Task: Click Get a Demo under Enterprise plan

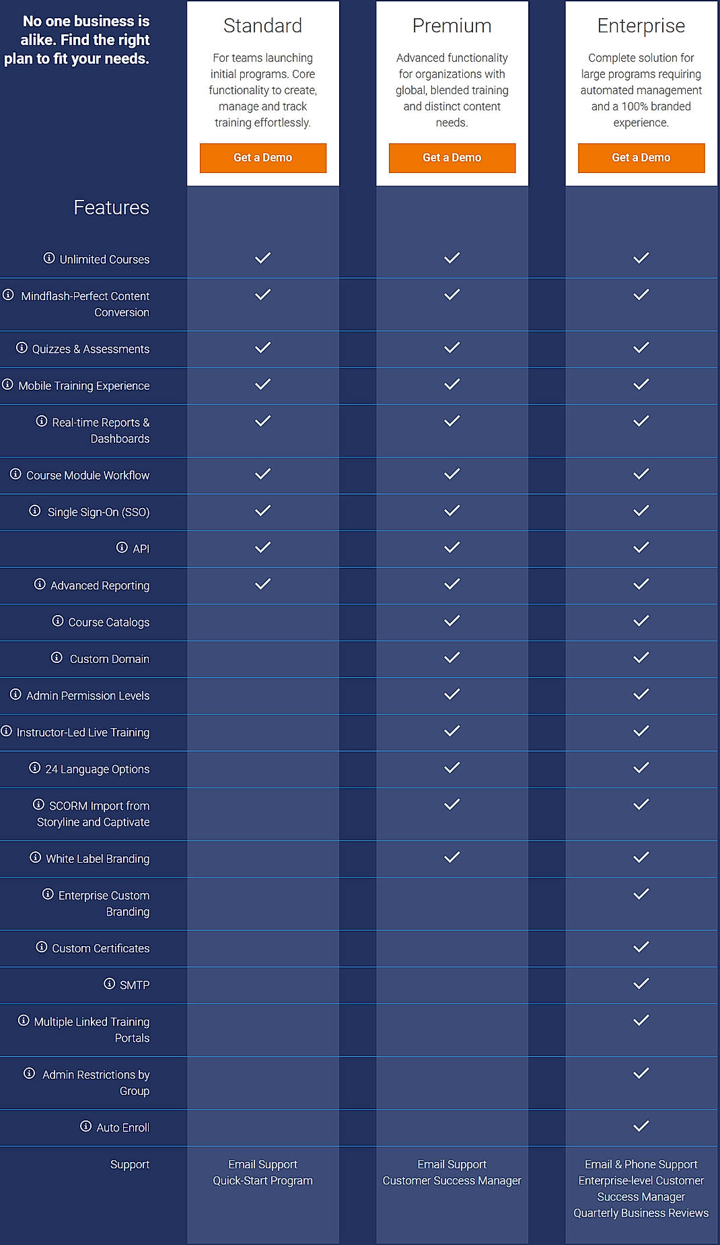Action: click(640, 157)
